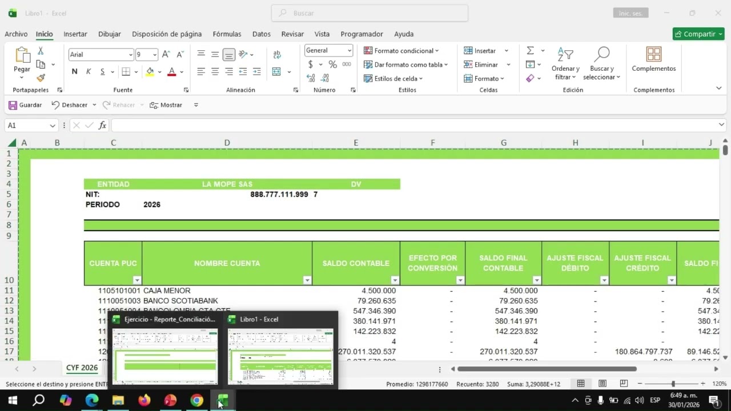731x411 pixels.
Task: Switch to the Fórmulas tab
Action: 227,34
